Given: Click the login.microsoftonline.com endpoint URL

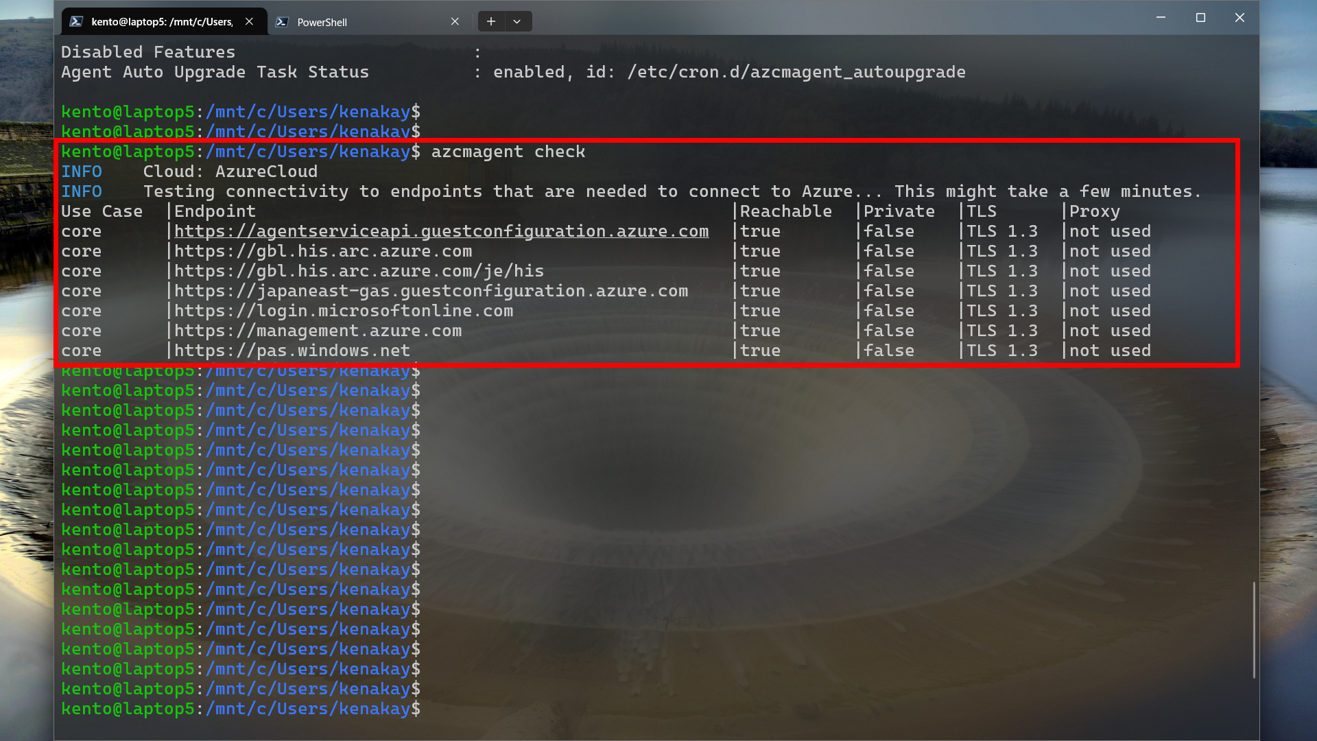Looking at the screenshot, I should [x=343, y=311].
